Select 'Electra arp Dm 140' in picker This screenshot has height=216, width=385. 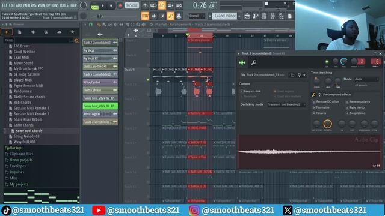(x=100, y=67)
